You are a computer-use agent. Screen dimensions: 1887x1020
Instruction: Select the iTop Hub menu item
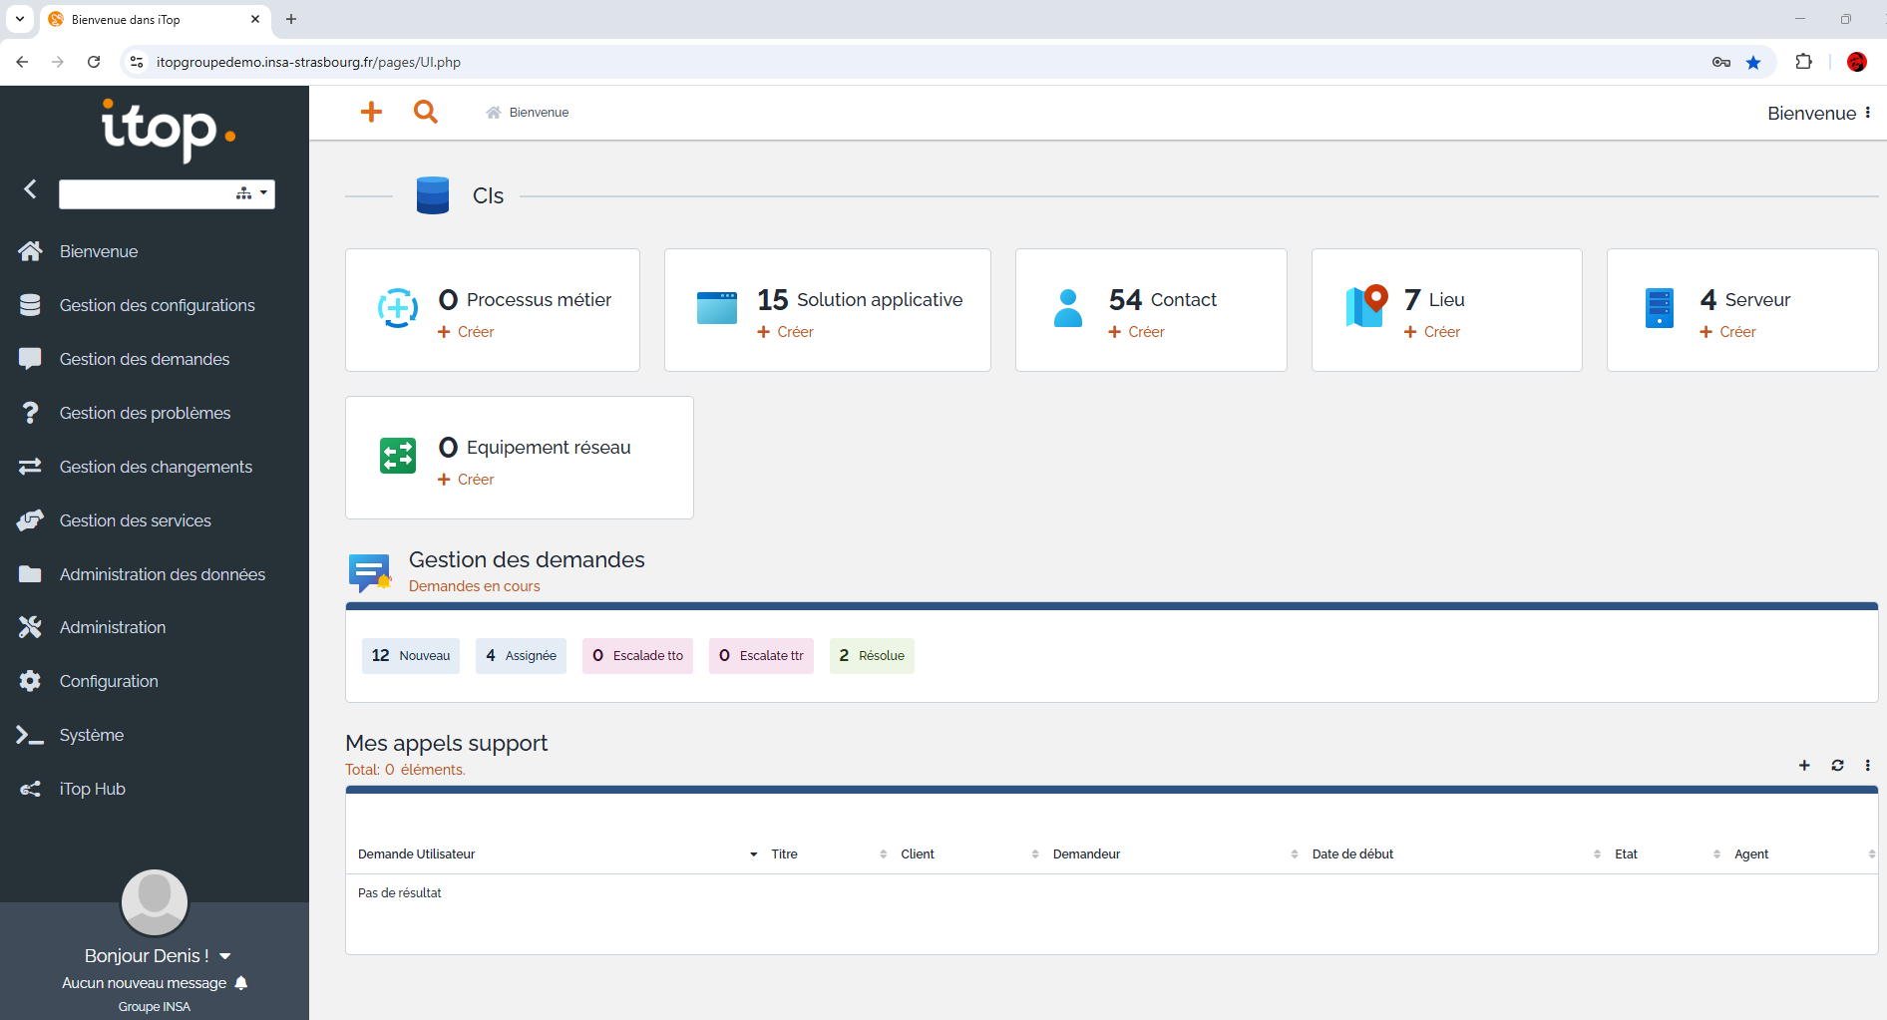pos(92,789)
